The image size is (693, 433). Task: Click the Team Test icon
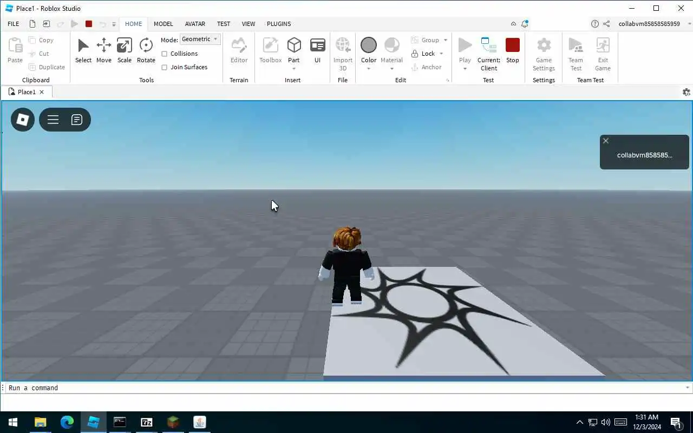click(x=576, y=45)
